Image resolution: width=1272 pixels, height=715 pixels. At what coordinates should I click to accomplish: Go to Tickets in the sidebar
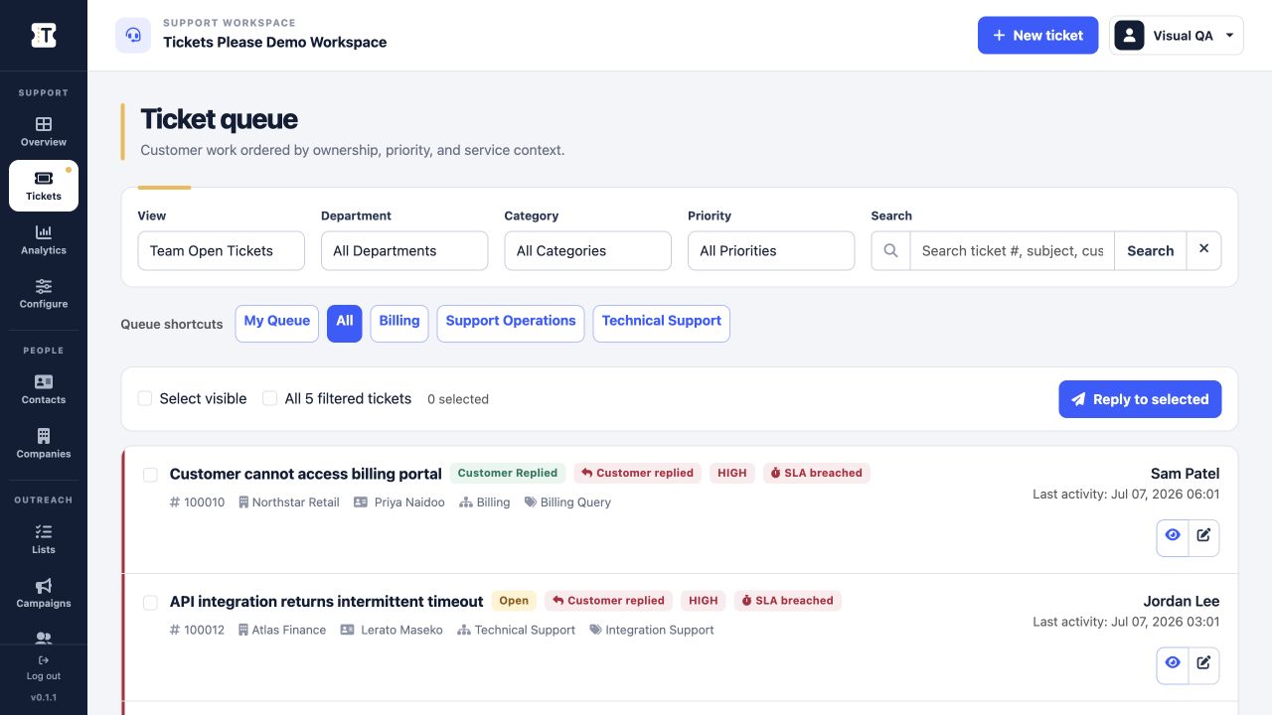pos(44,186)
